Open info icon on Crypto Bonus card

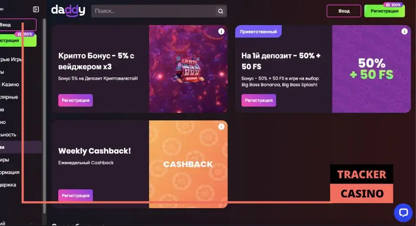(221, 32)
